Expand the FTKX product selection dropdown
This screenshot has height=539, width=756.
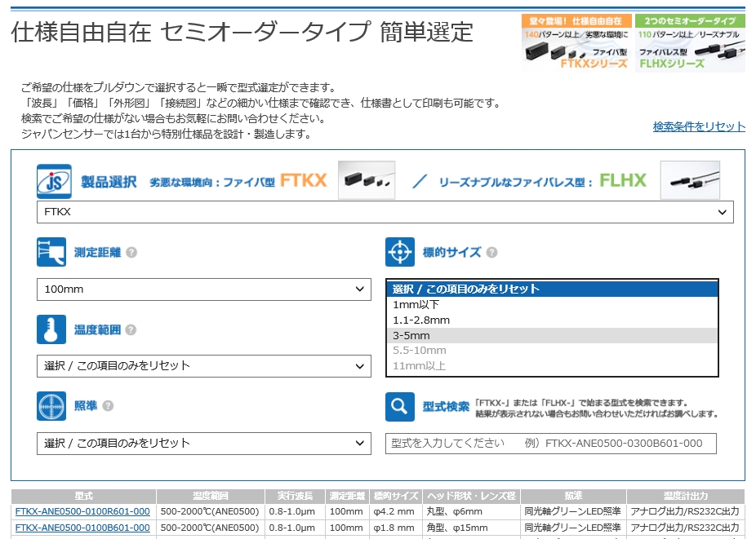(385, 212)
